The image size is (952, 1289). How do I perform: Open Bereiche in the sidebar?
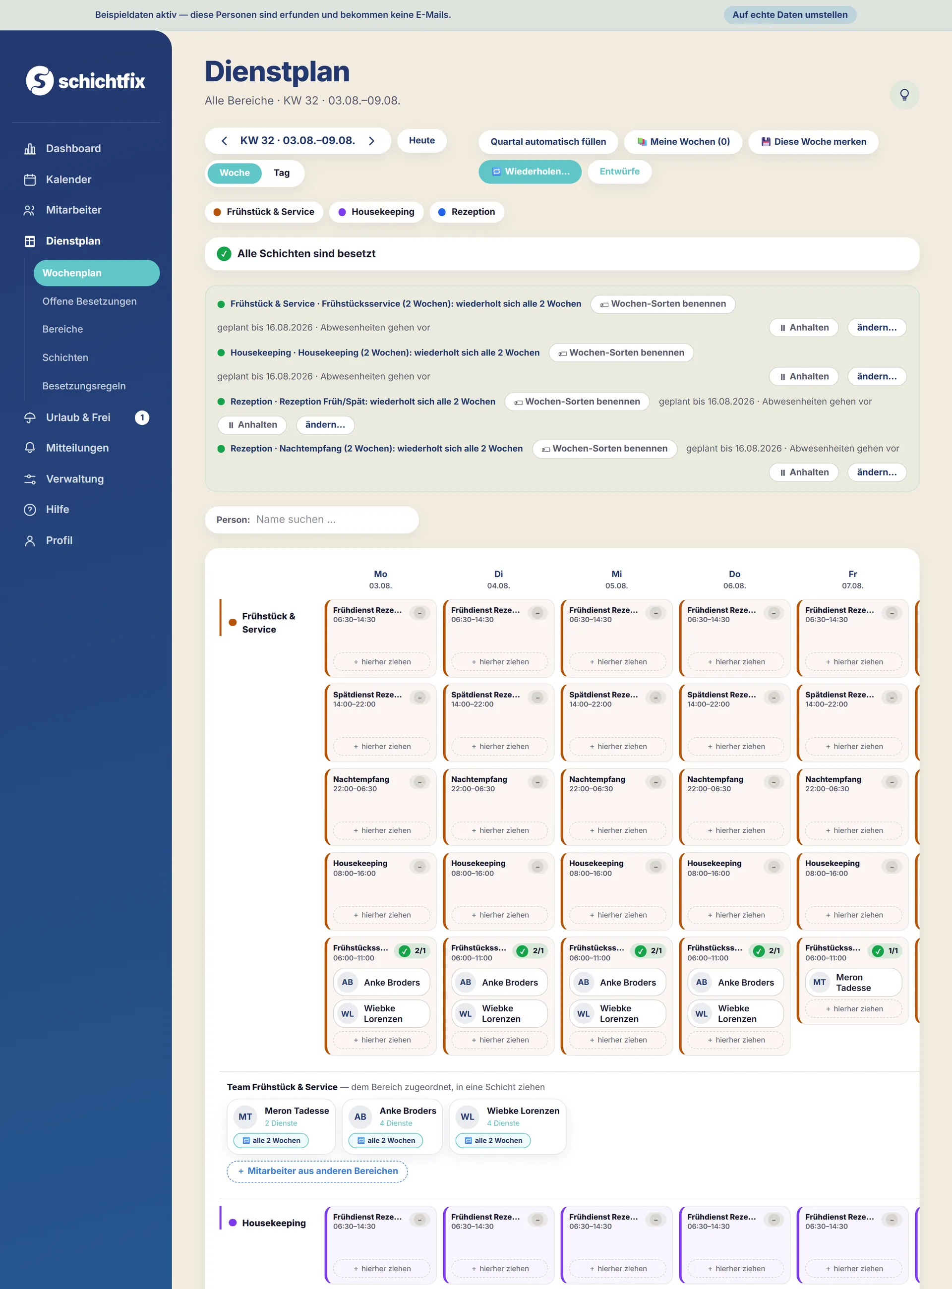tap(63, 330)
